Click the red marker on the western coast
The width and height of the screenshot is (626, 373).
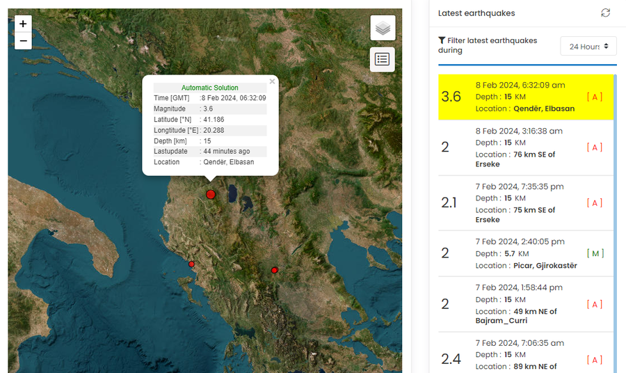[x=192, y=264]
